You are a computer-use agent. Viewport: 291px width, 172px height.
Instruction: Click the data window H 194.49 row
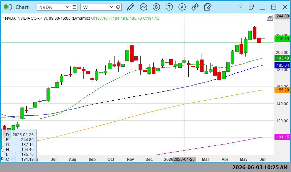(x=20, y=149)
